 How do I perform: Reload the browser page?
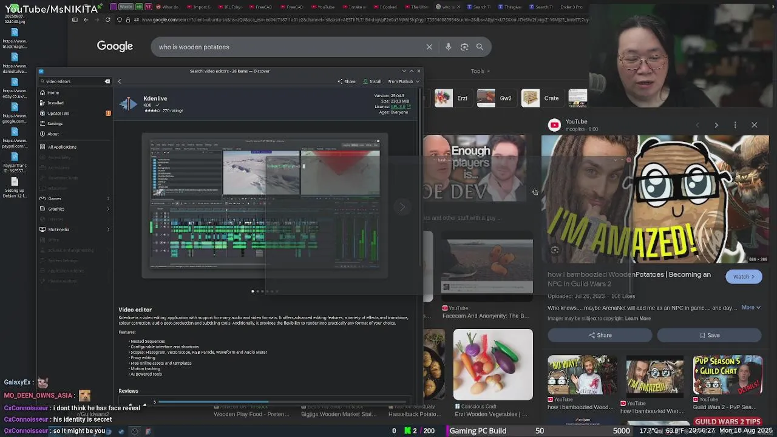(107, 19)
